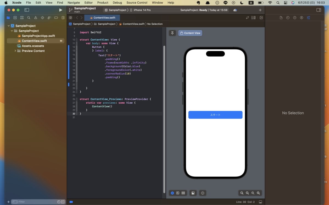
Task: Show the File inspector
Action: tap(281, 17)
